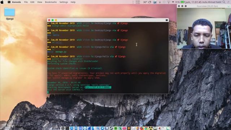Open the Aulia Ahmad Nabil user menu
Image resolution: width=231 pixels, height=130 pixels.
212,2
